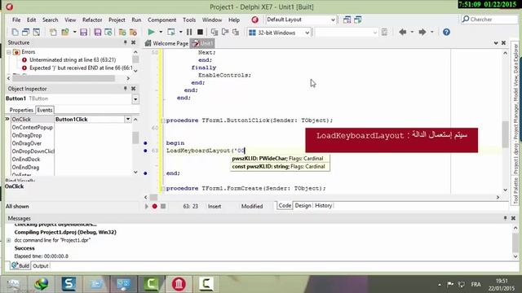
Task: Close the Structure panel
Action: coord(133,42)
